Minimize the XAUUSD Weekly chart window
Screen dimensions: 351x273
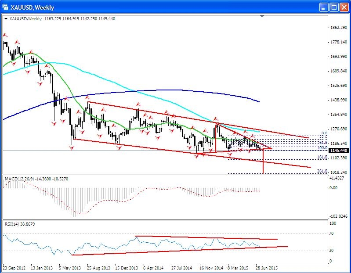(x=322, y=7)
